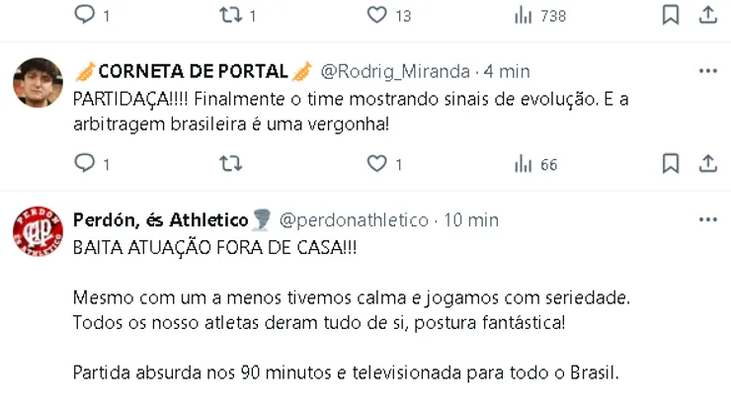Image resolution: width=731 pixels, height=411 pixels.
Task: Visit the @perdonathletico handle link
Action: point(355,219)
